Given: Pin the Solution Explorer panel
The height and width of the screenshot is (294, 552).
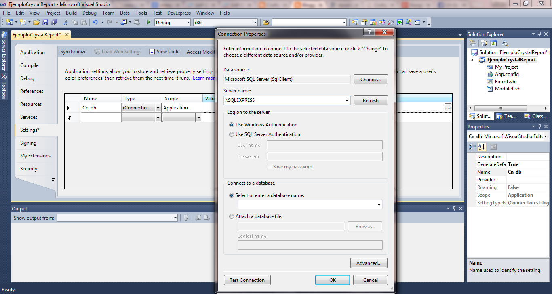Looking at the screenshot, I should pos(539,34).
